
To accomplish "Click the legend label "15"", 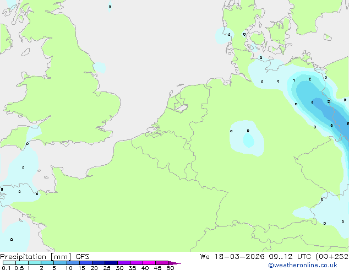I will tap(81, 268).
